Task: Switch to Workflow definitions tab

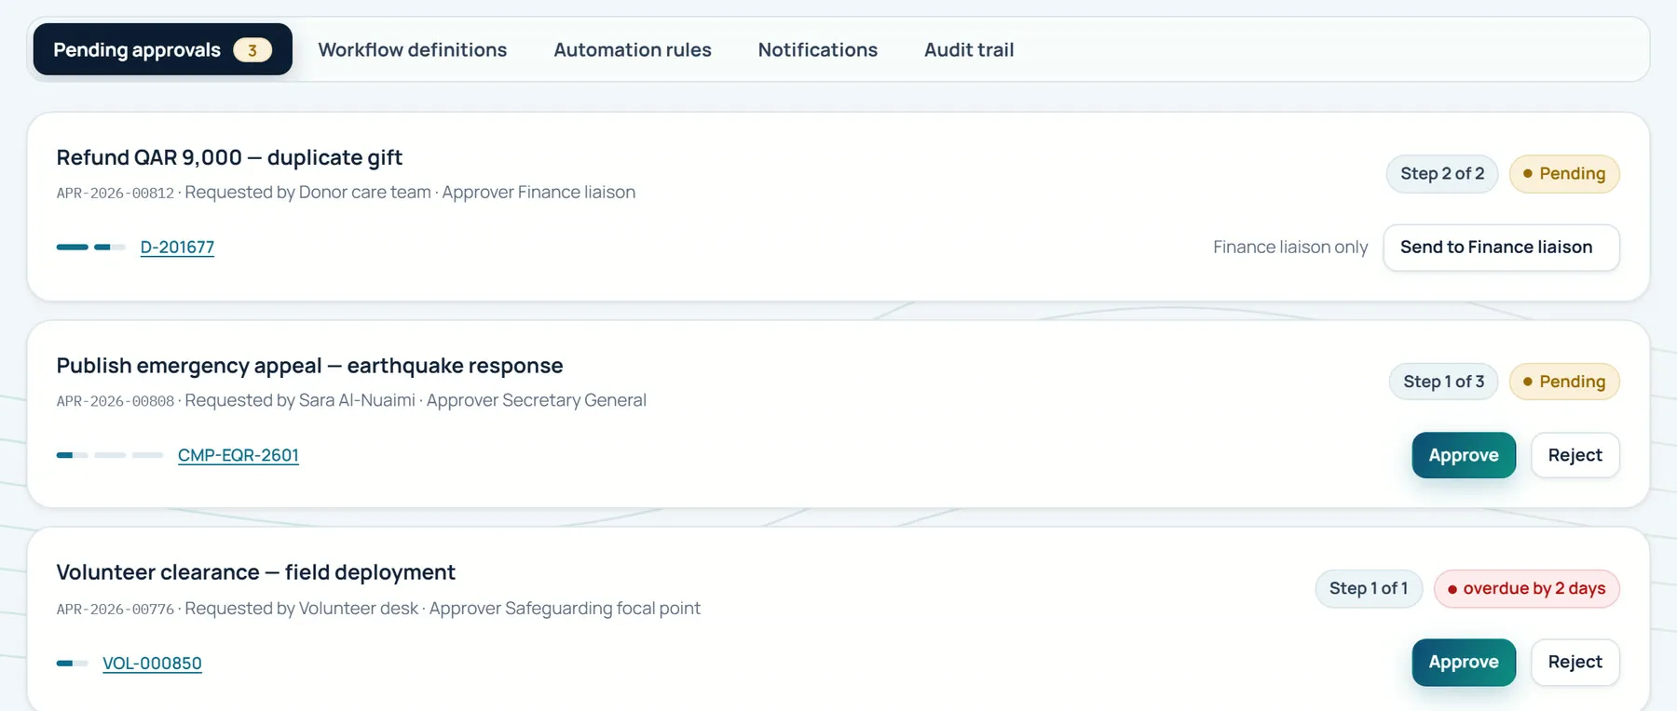Action: tap(413, 49)
